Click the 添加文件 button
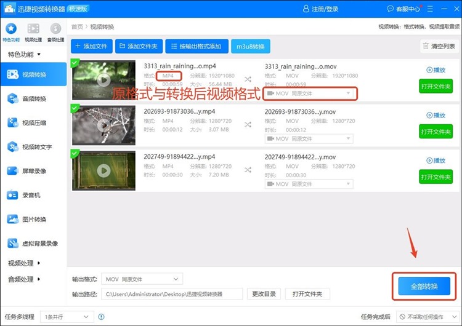This screenshot has height=326, width=462. point(92,46)
